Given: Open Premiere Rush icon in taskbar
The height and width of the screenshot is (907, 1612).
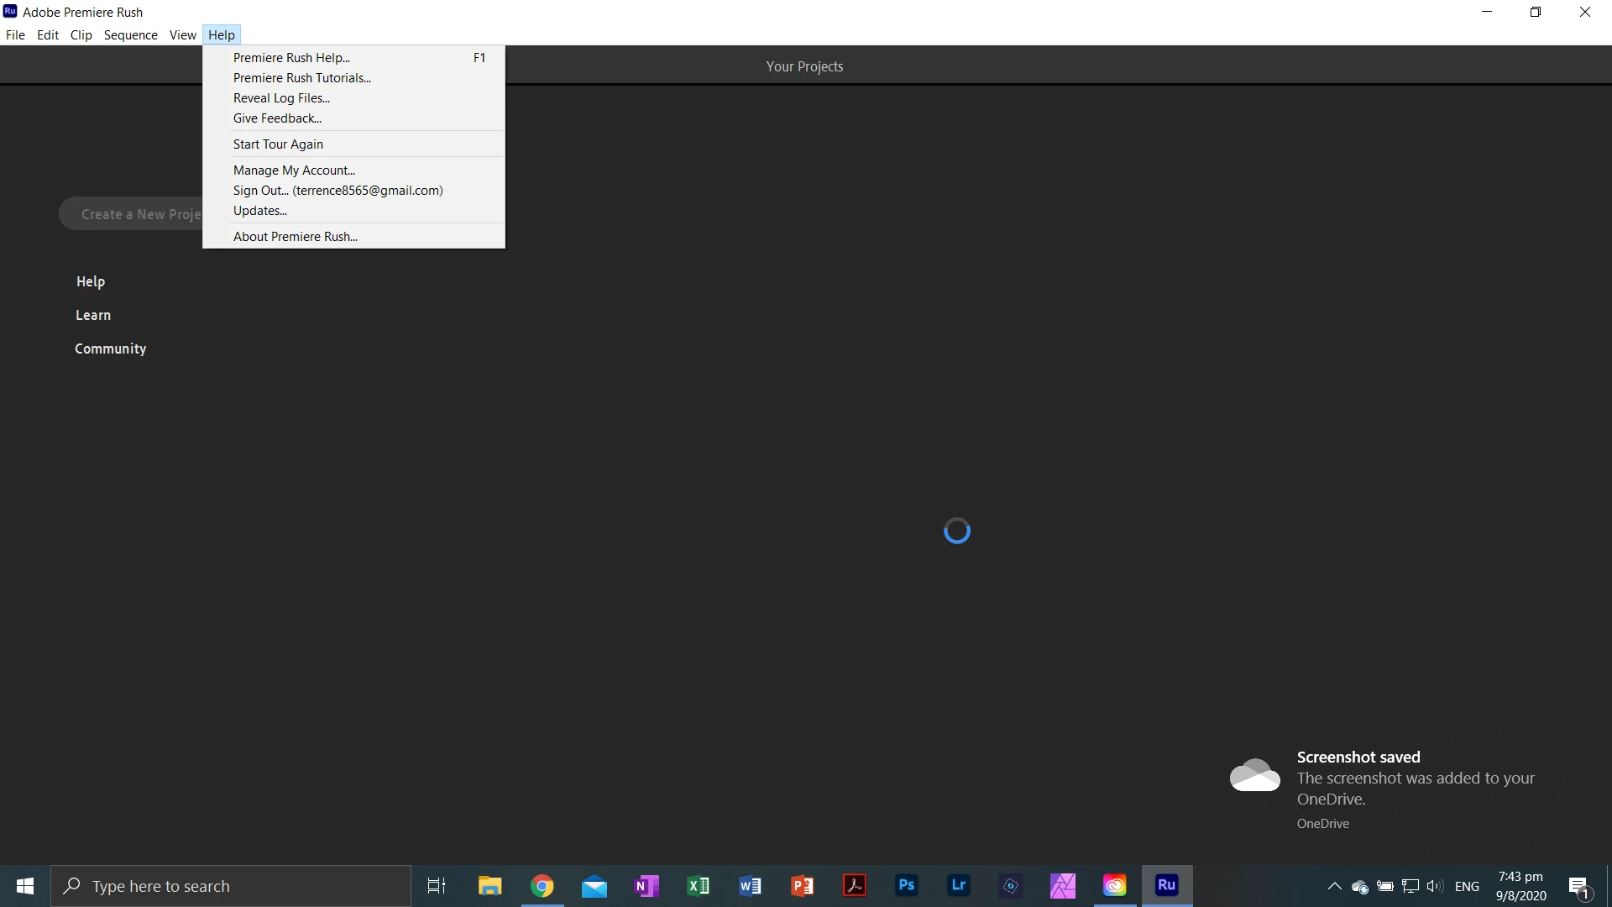Looking at the screenshot, I should tap(1167, 885).
